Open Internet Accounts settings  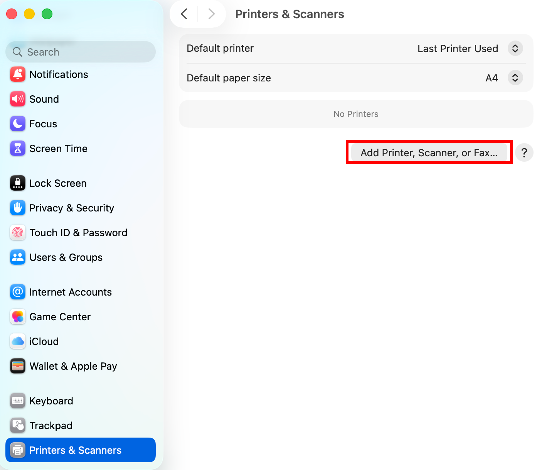(71, 292)
